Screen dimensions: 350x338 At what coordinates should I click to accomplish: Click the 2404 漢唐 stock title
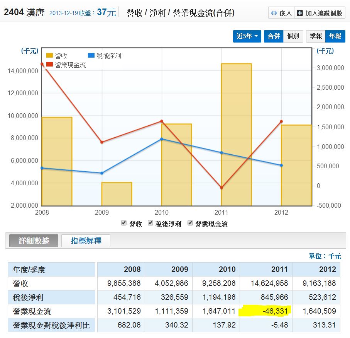pyautogui.click(x=24, y=12)
